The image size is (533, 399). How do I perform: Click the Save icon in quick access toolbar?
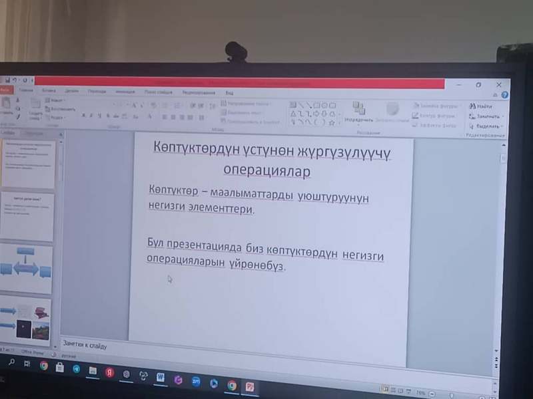[x=5, y=80]
